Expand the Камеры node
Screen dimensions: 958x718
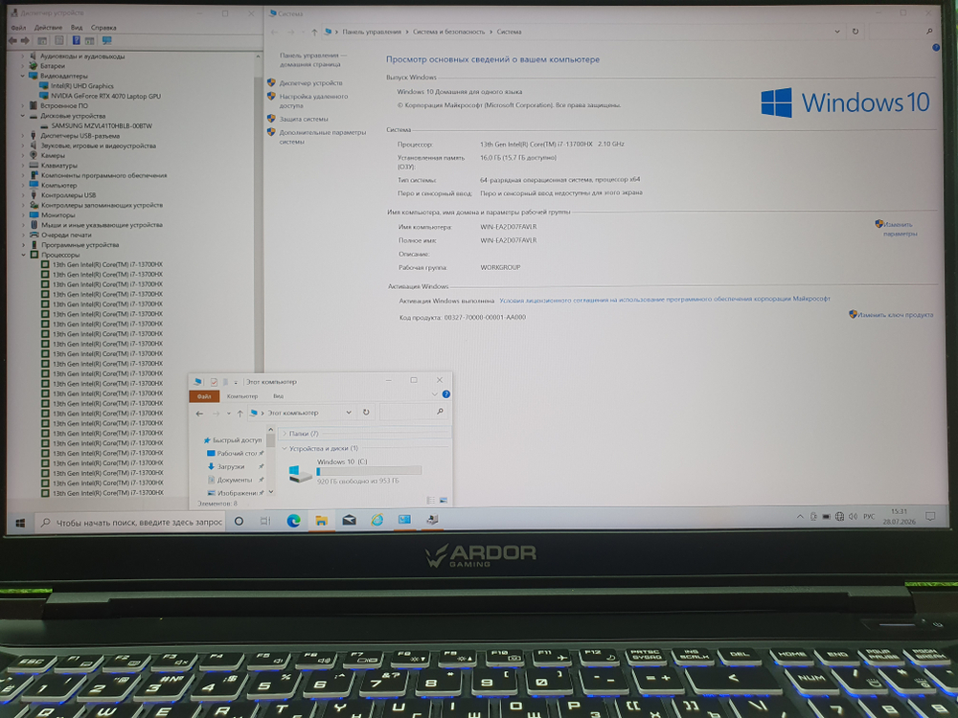click(23, 155)
